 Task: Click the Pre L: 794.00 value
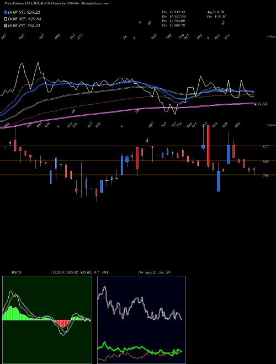pyautogui.click(x=173, y=21)
